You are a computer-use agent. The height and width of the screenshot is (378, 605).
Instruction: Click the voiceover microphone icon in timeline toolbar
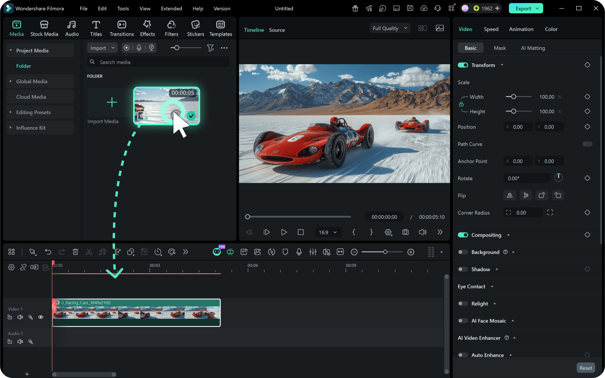299,252
